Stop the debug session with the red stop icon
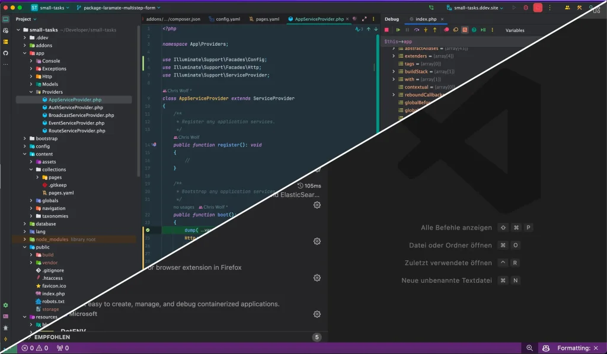The width and height of the screenshot is (607, 354). [x=387, y=30]
